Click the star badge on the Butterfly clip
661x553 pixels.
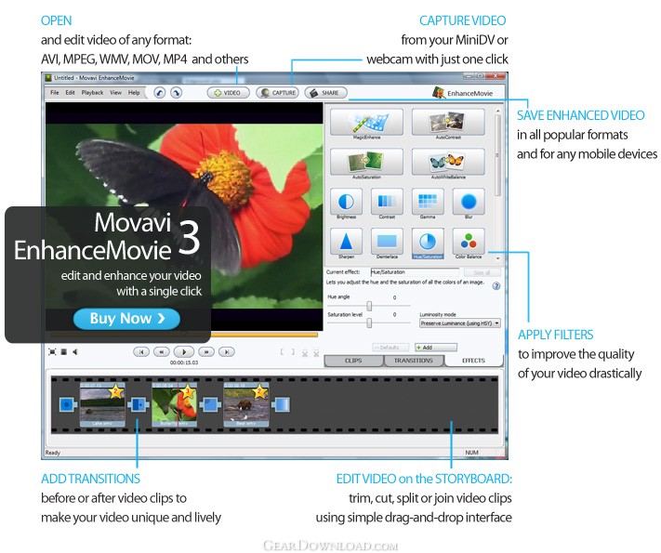[x=188, y=391]
